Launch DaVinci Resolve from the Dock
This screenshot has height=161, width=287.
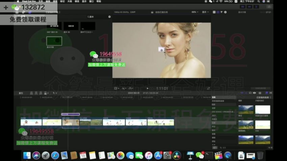(x=177, y=155)
